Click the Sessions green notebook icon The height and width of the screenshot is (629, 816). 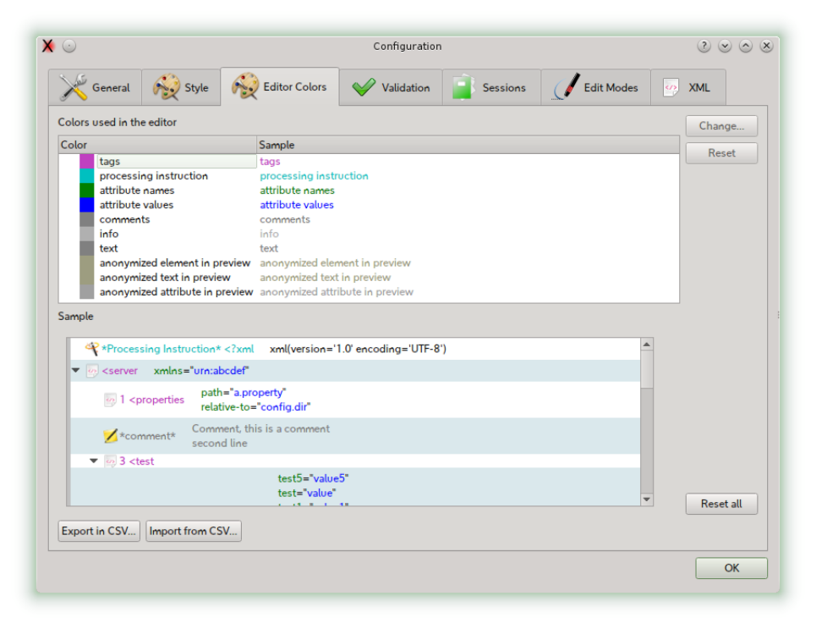463,87
